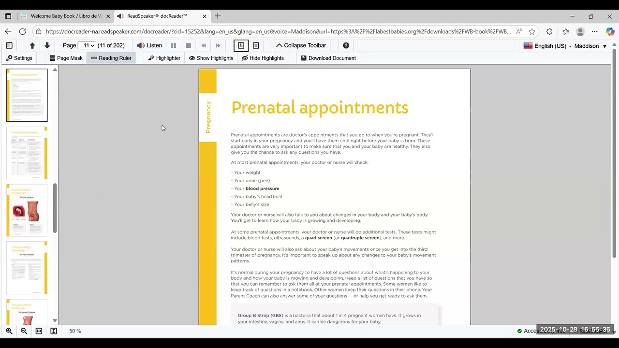Fit the page to width
The width and height of the screenshot is (619, 348).
[39, 331]
